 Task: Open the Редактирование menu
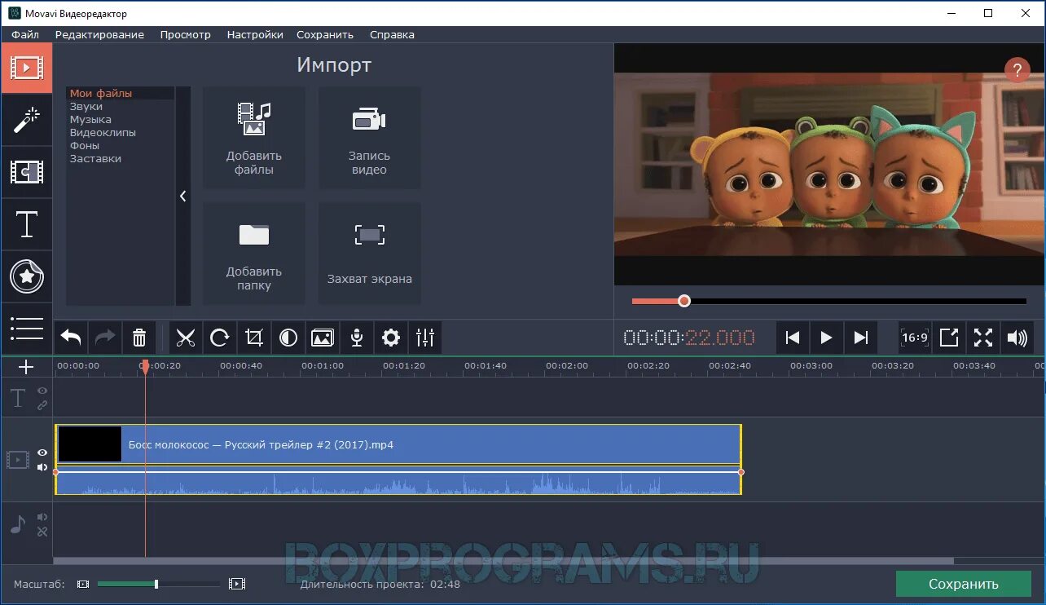point(99,34)
